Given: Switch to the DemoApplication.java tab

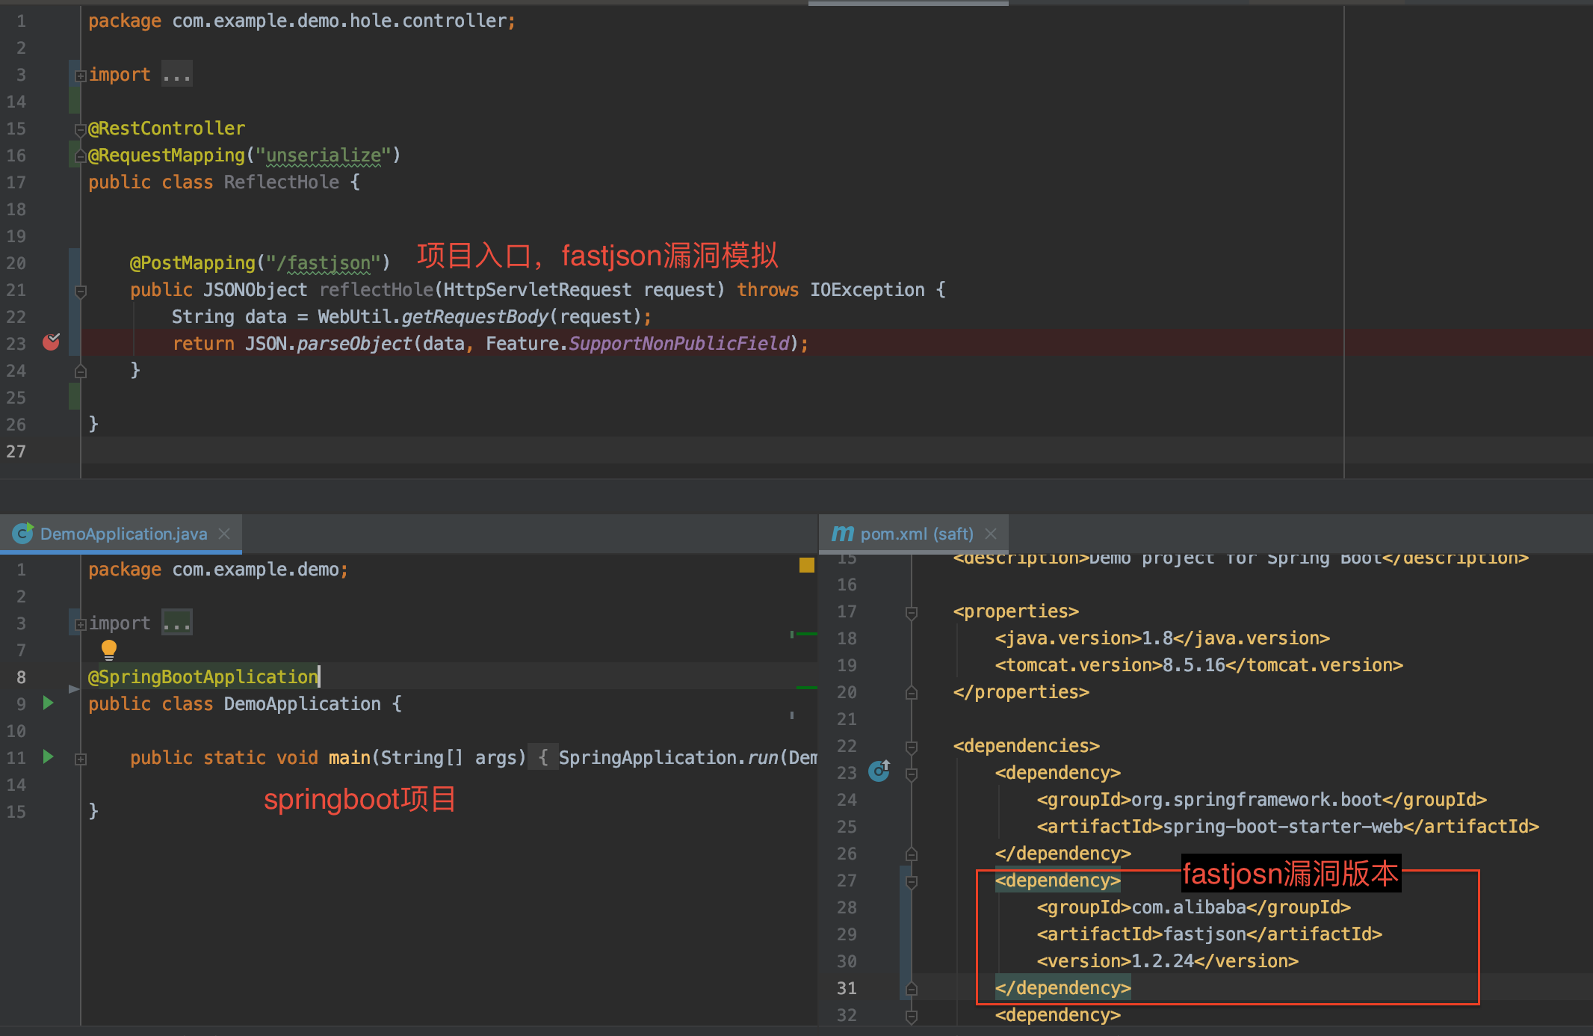Looking at the screenshot, I should [121, 533].
